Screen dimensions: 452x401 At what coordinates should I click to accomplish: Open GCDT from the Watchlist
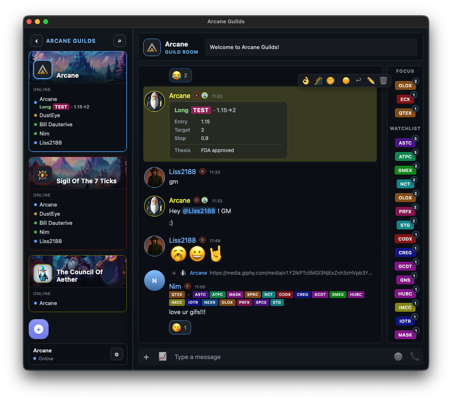tap(405, 266)
